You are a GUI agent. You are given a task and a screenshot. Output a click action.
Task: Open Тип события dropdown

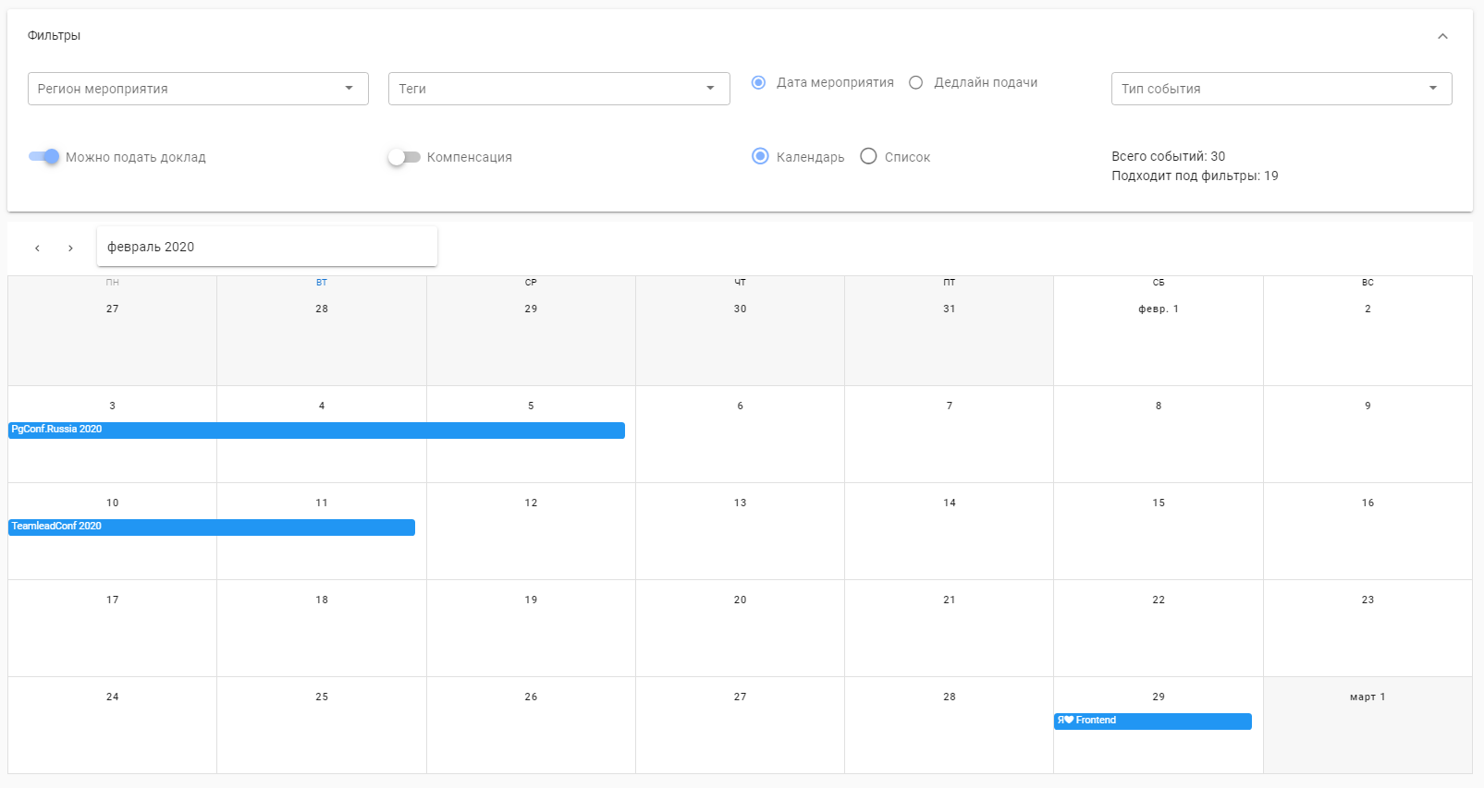1281,89
